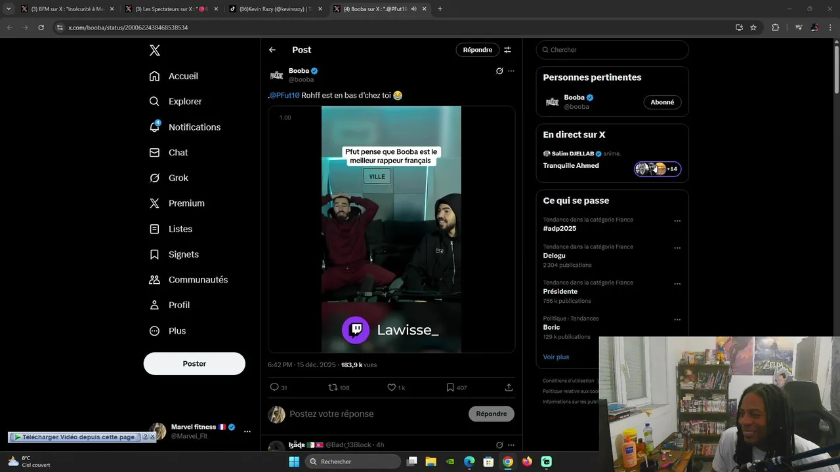
Task: Open the Explorer search page
Action: tap(176, 102)
